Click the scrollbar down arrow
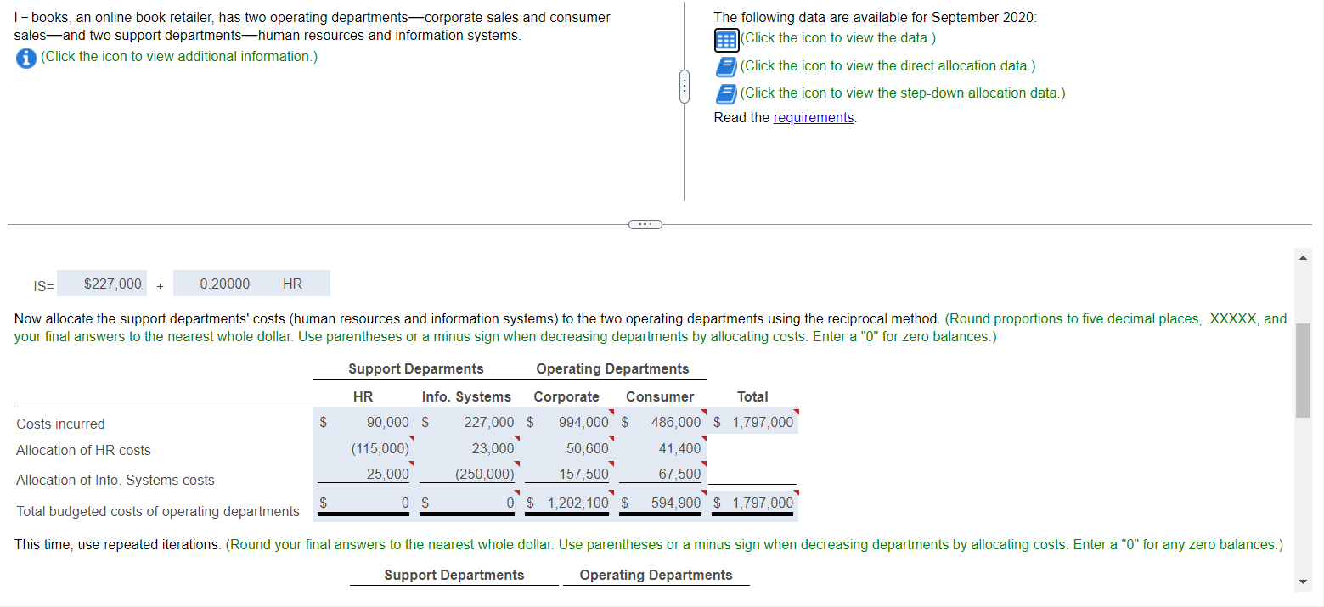This screenshot has width=1324, height=607. [1303, 582]
